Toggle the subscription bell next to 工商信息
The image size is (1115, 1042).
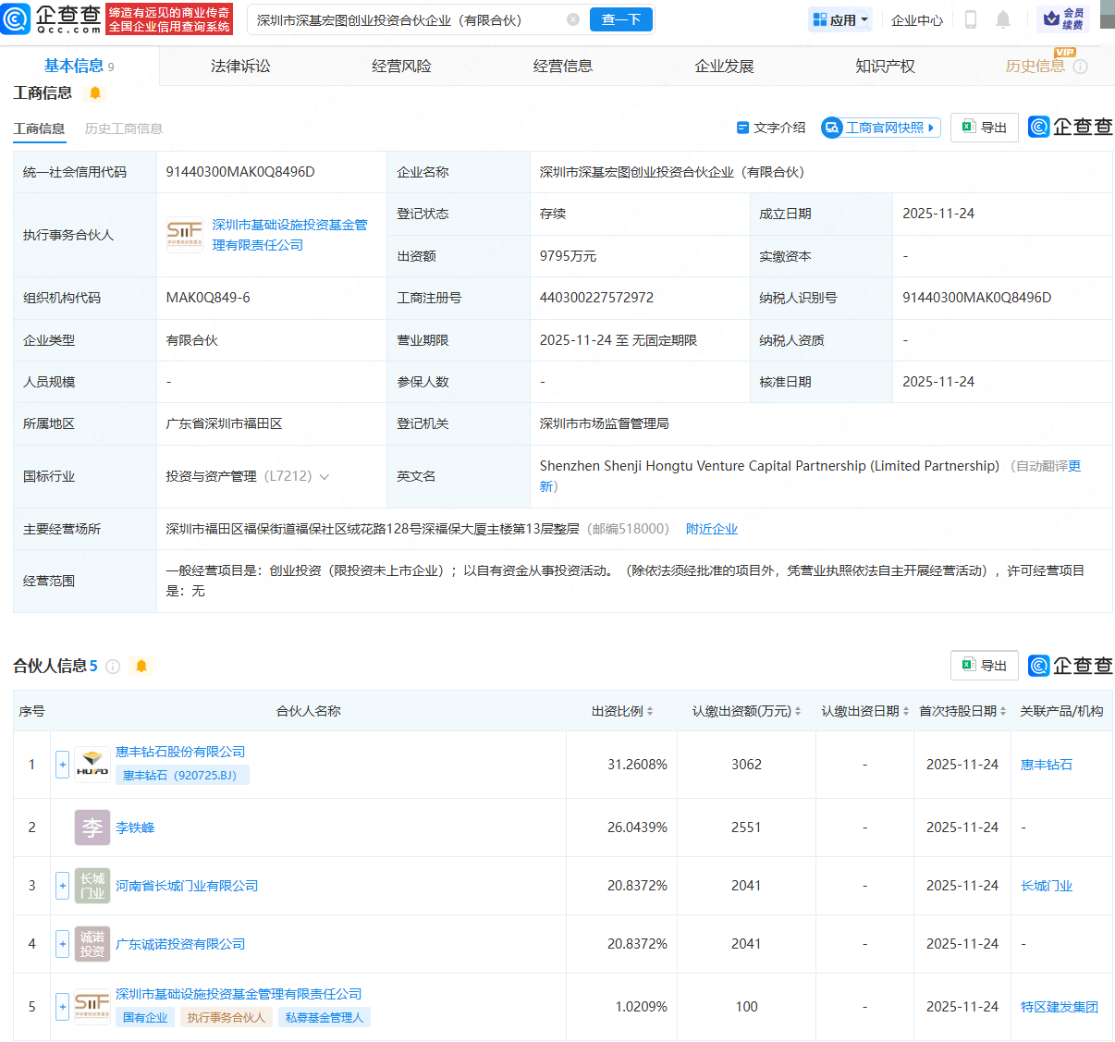pos(96,93)
